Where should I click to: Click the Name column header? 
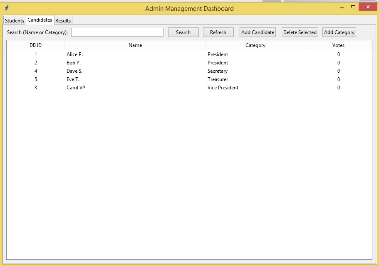pos(135,45)
